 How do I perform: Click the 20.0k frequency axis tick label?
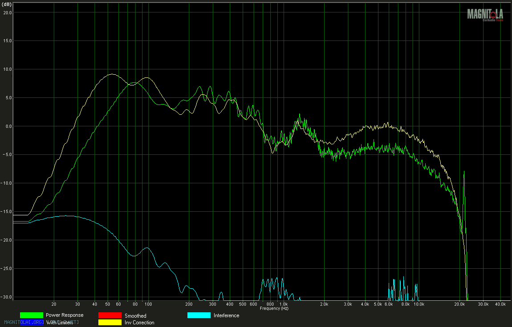pyautogui.click(x=459, y=304)
